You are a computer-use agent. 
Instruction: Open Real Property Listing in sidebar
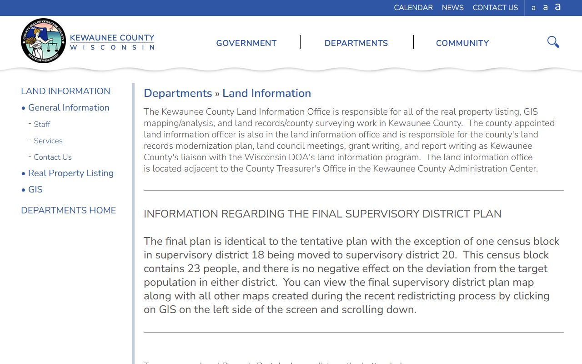[x=71, y=173]
